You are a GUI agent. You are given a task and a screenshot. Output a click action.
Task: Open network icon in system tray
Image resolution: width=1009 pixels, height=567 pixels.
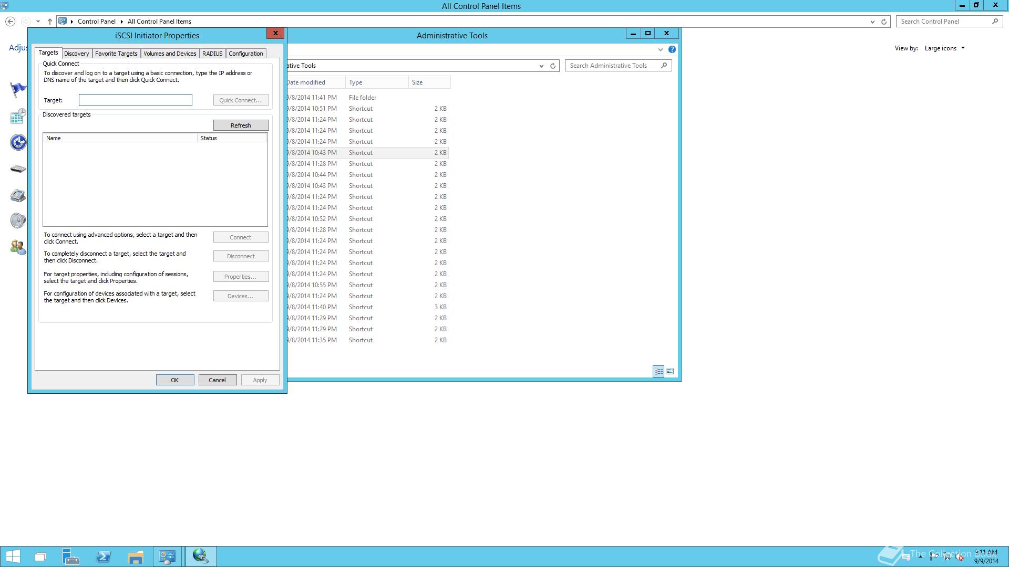[947, 557]
